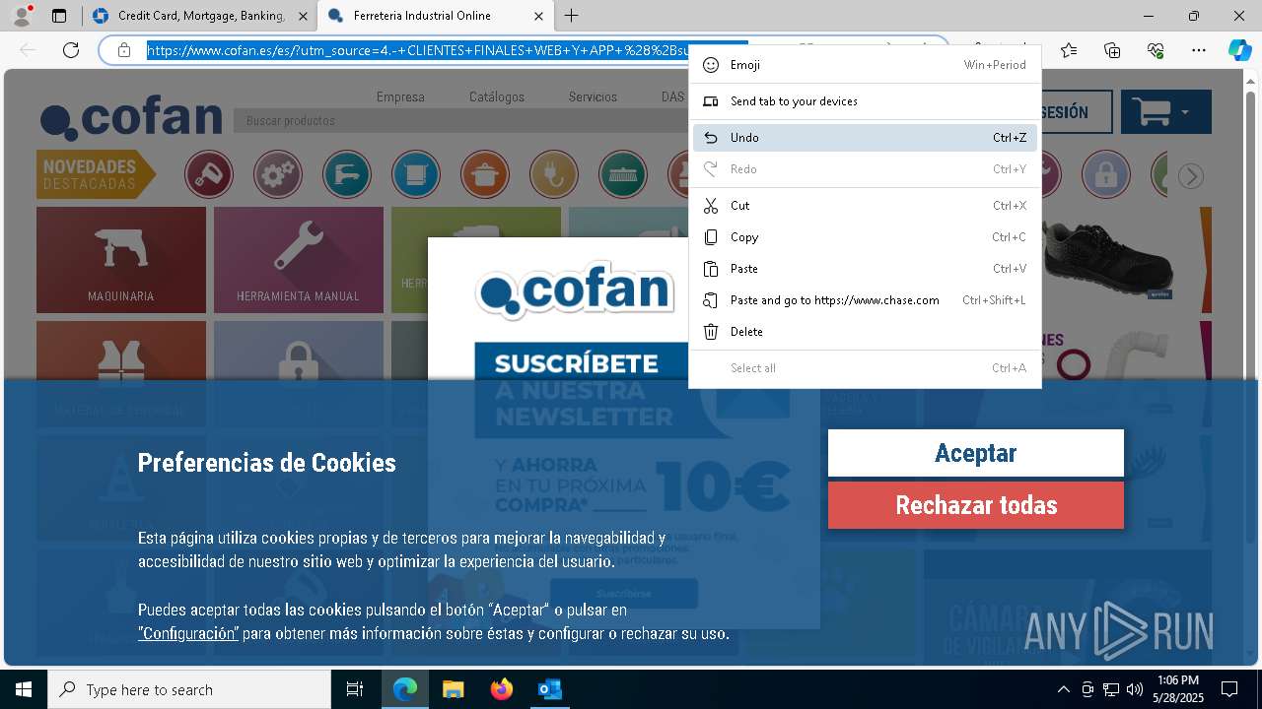Screen dimensions: 1262x709
Task: Open the volume control in system tray
Action: coord(1135,689)
